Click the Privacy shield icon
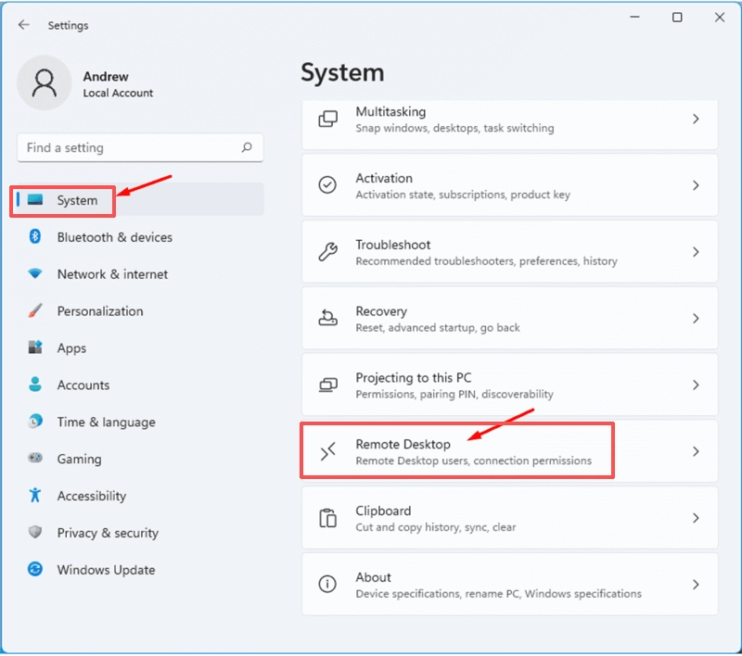 [35, 532]
